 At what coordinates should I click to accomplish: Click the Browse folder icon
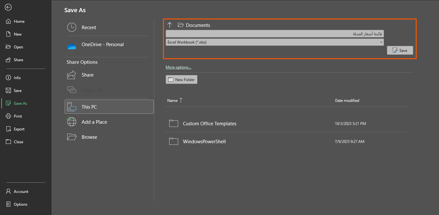71,137
